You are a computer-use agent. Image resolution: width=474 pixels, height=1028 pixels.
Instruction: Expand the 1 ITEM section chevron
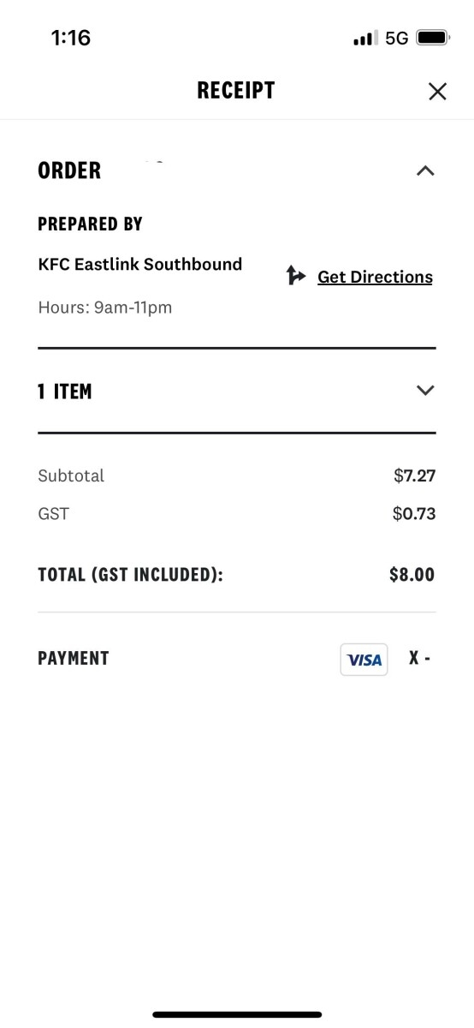pos(425,391)
